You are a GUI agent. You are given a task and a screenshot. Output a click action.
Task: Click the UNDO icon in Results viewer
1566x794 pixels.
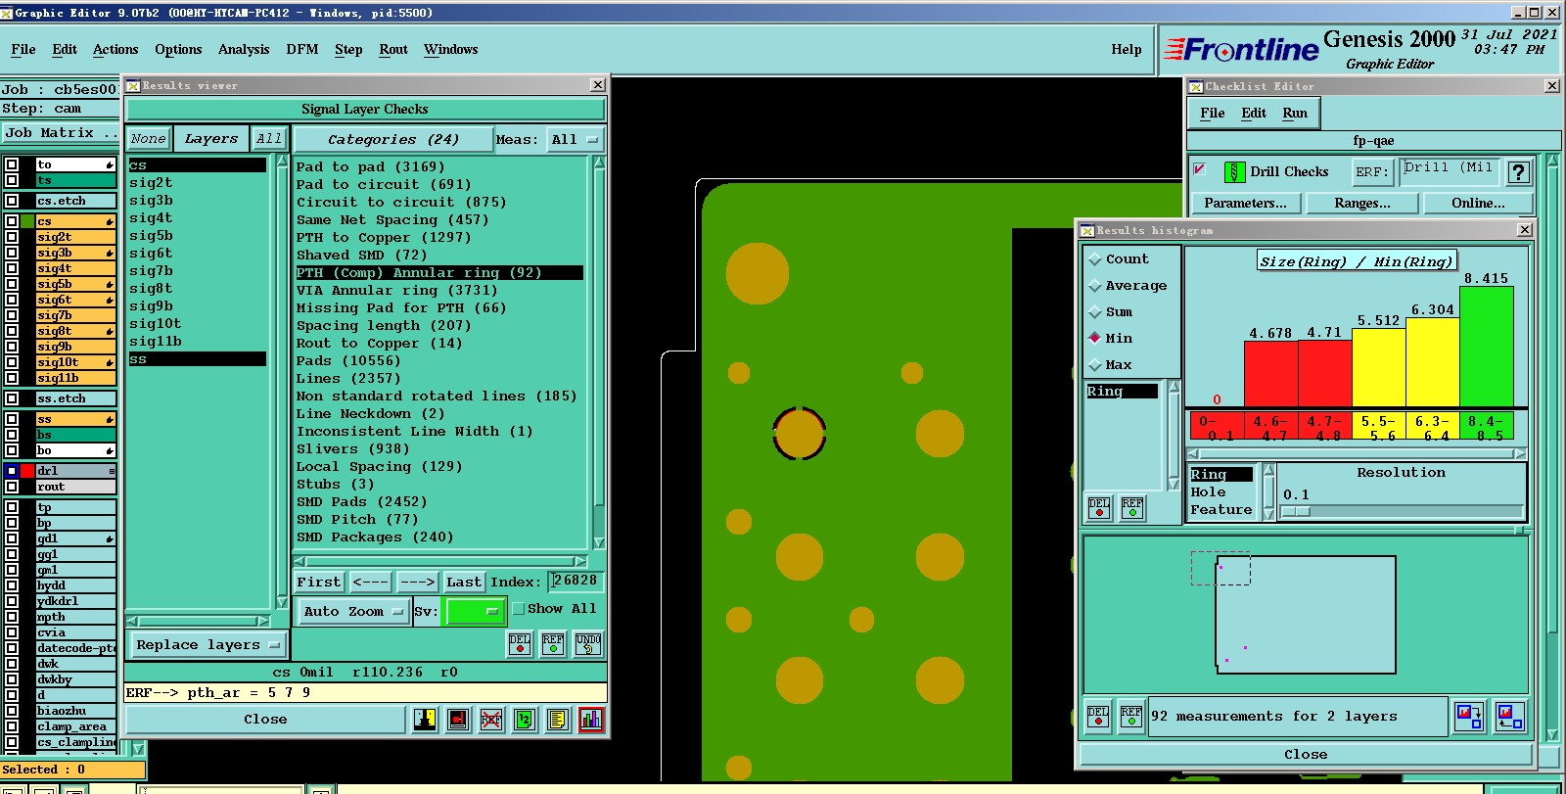(x=587, y=643)
